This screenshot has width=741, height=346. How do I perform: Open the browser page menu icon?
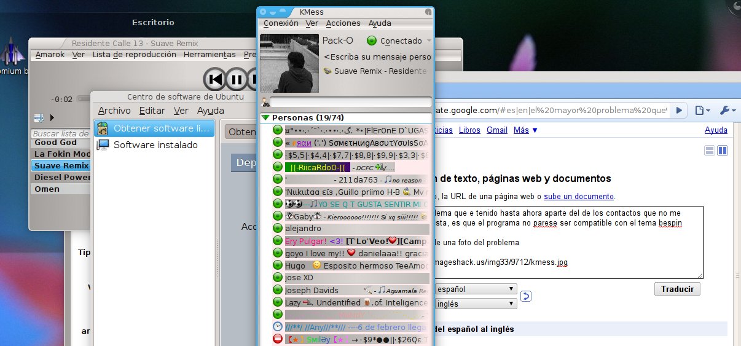tap(702, 110)
